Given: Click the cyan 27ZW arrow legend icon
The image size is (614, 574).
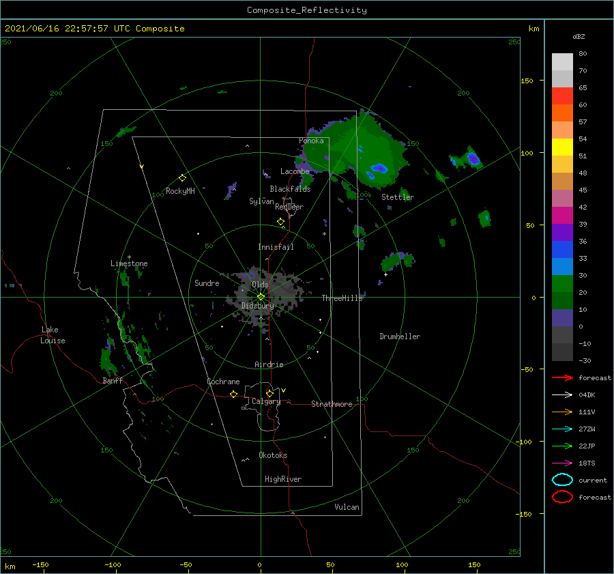Looking at the screenshot, I should click(x=562, y=429).
